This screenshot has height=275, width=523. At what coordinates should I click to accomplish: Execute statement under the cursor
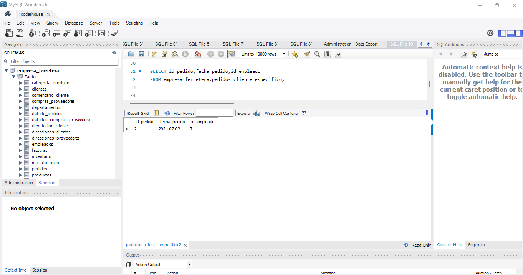click(x=164, y=54)
